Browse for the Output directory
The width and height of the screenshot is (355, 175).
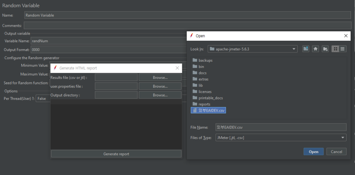[160, 95]
